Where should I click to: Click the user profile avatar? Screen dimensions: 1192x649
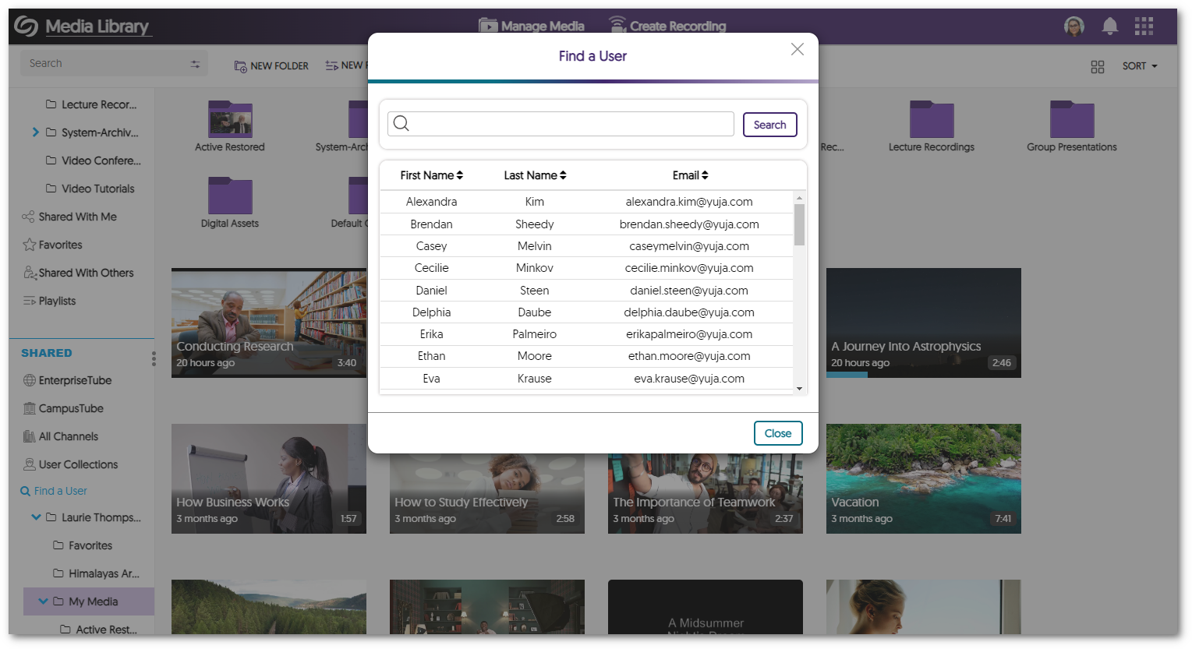pyautogui.click(x=1074, y=26)
